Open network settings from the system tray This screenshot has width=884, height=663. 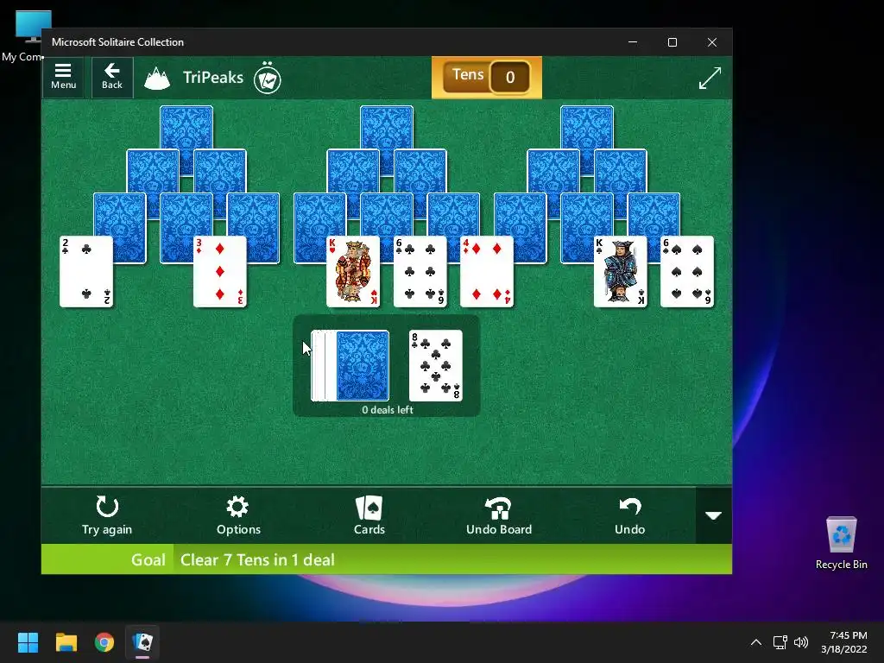[x=780, y=642]
